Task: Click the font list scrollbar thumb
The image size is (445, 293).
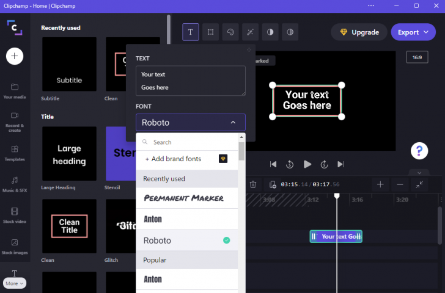Action: tap(241, 151)
